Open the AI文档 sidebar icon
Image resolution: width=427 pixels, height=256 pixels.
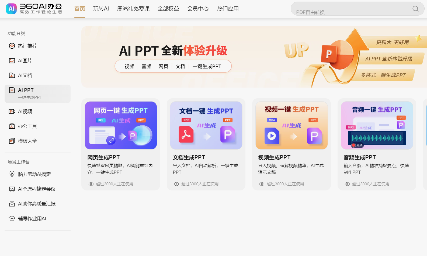pos(12,75)
